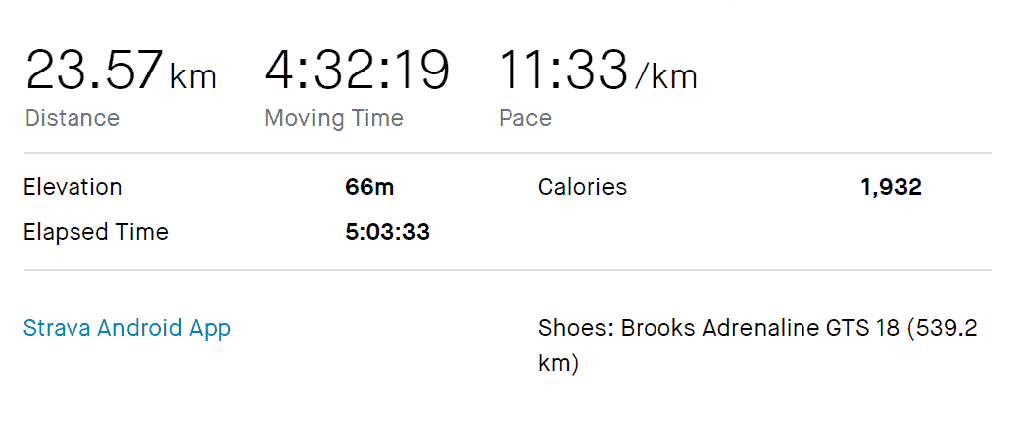The width and height of the screenshot is (1021, 430).
Task: Click the Moving Time label
Action: pyautogui.click(x=334, y=118)
